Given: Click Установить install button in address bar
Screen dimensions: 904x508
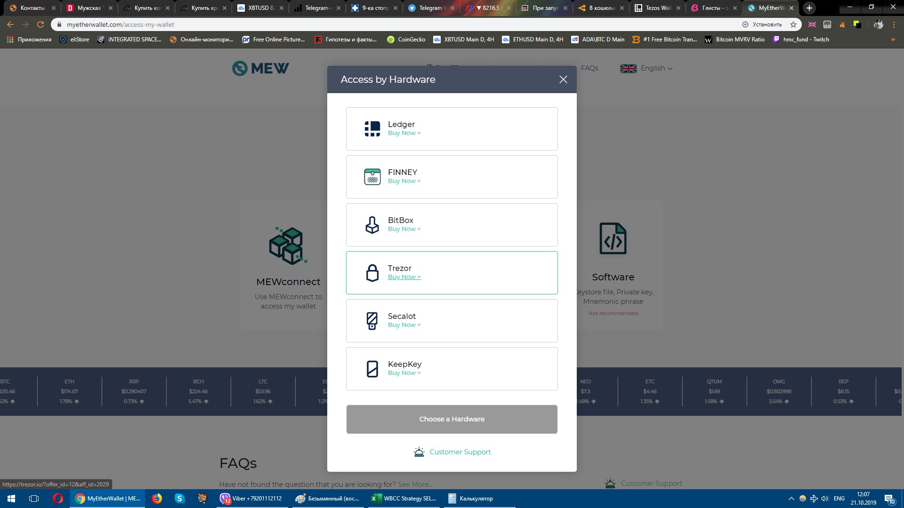Looking at the screenshot, I should (762, 24).
